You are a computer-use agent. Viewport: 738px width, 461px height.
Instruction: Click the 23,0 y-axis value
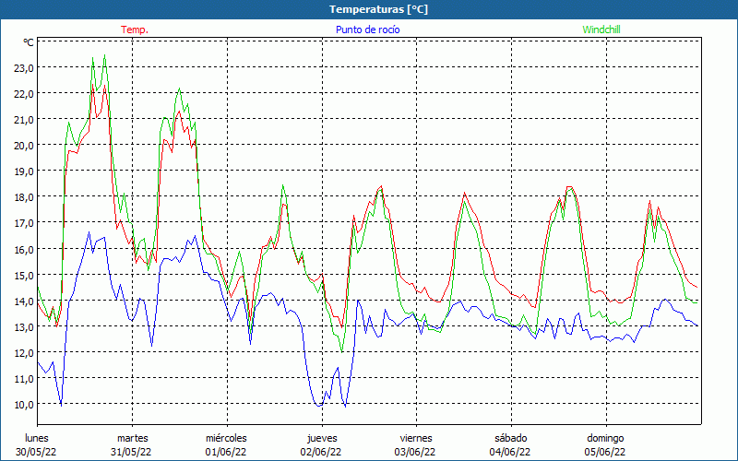24,68
